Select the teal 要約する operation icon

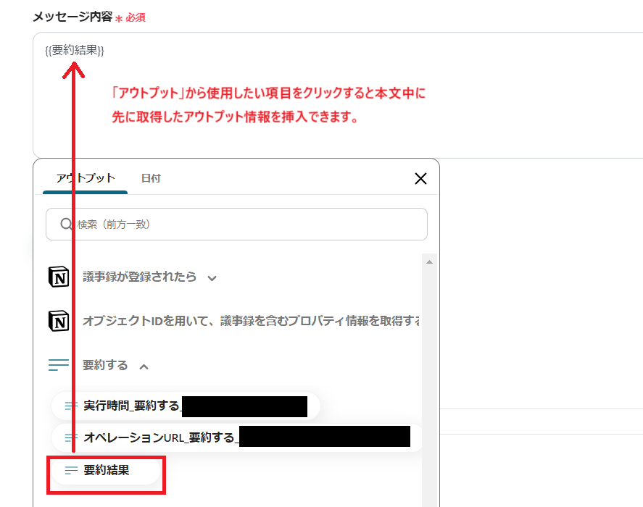(x=59, y=364)
